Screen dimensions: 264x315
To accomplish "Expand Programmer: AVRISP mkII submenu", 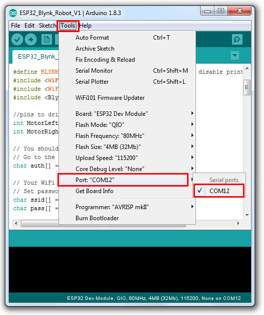I will click(127, 207).
